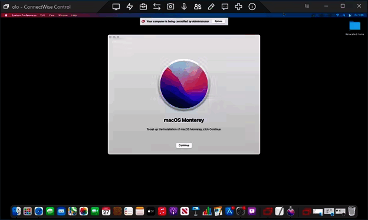
Task: Open the macOS Monterey installer Dock icon
Action: tap(291, 211)
